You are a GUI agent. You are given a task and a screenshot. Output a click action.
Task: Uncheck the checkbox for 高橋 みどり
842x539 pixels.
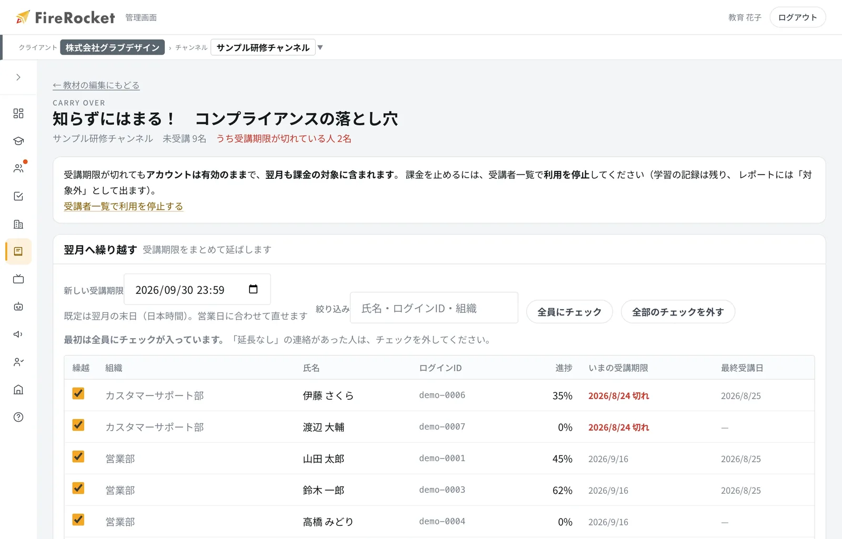coord(78,520)
